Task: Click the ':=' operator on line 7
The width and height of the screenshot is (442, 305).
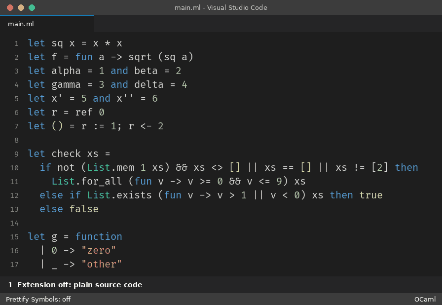Action: click(99, 126)
